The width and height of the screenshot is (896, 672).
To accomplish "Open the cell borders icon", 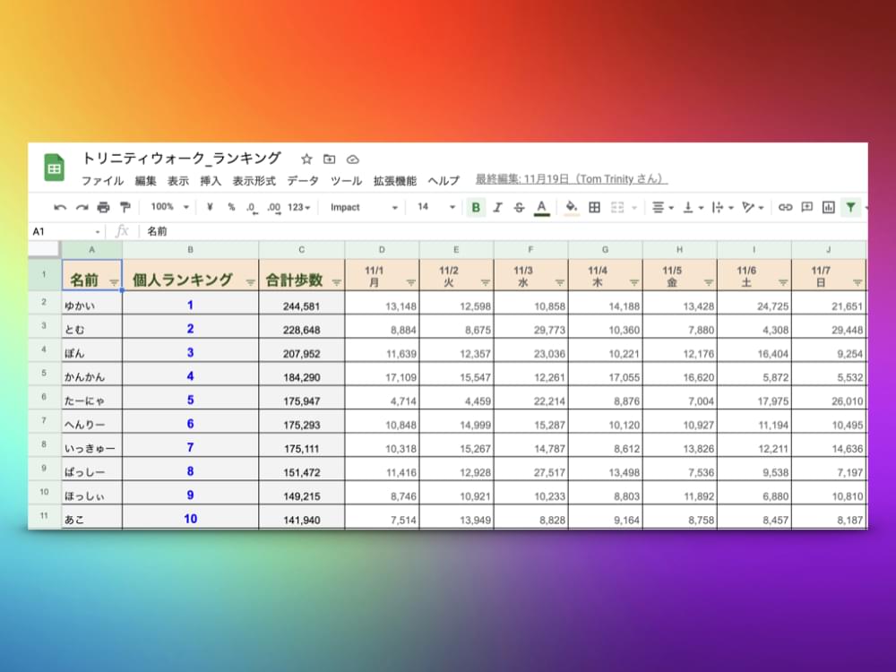I will pyautogui.click(x=594, y=207).
